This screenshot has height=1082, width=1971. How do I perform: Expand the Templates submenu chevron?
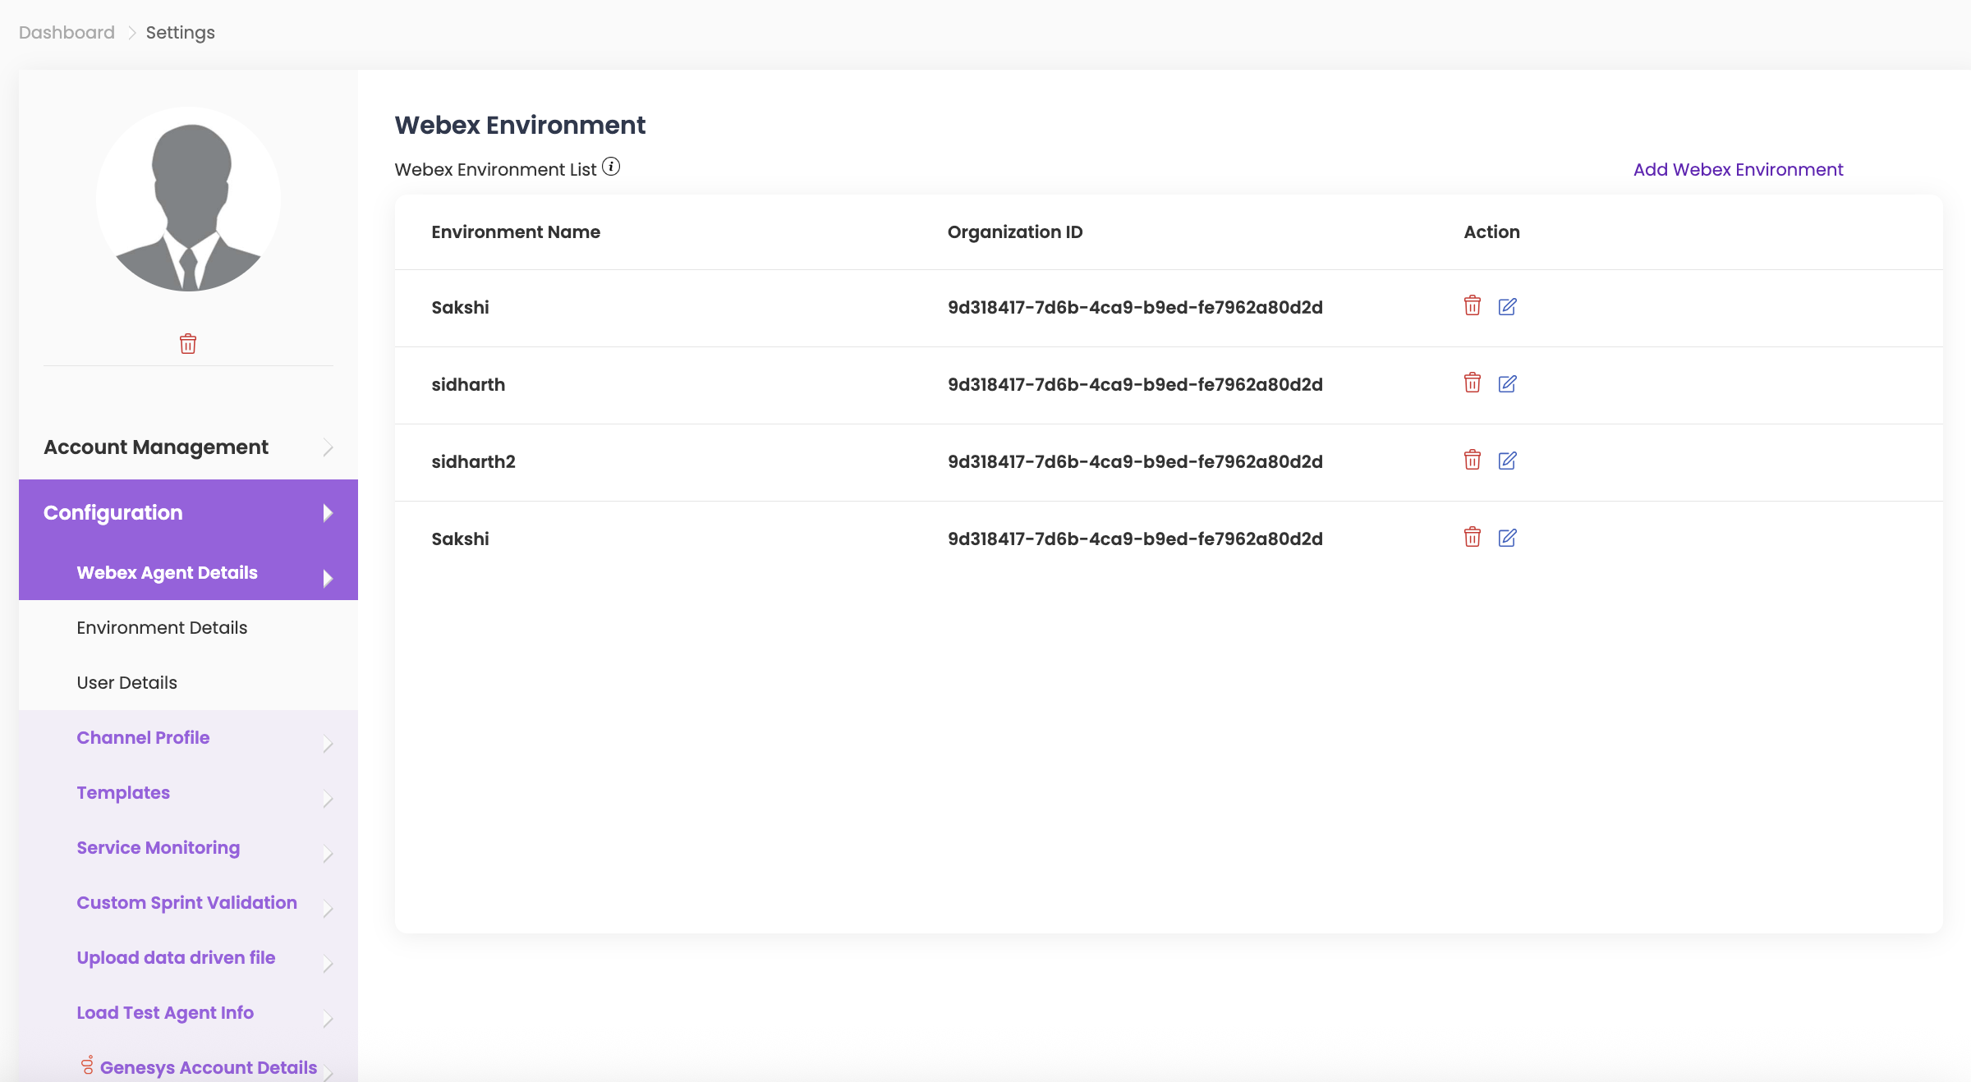click(328, 799)
